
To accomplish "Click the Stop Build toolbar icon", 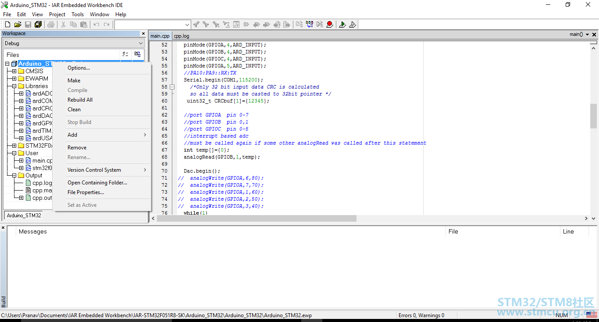I will click(x=320, y=25).
